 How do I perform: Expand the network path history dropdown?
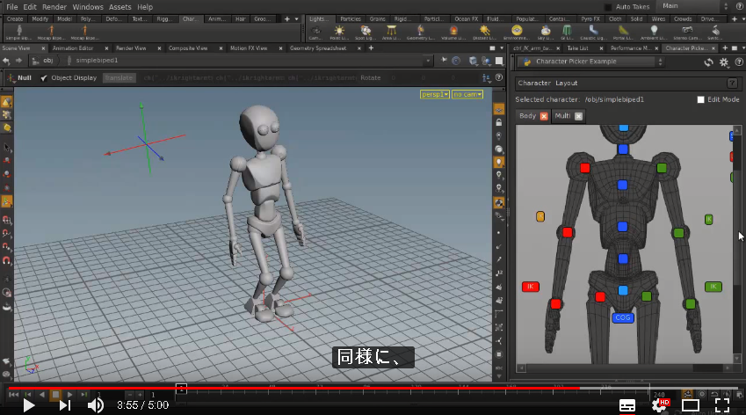[x=428, y=61]
